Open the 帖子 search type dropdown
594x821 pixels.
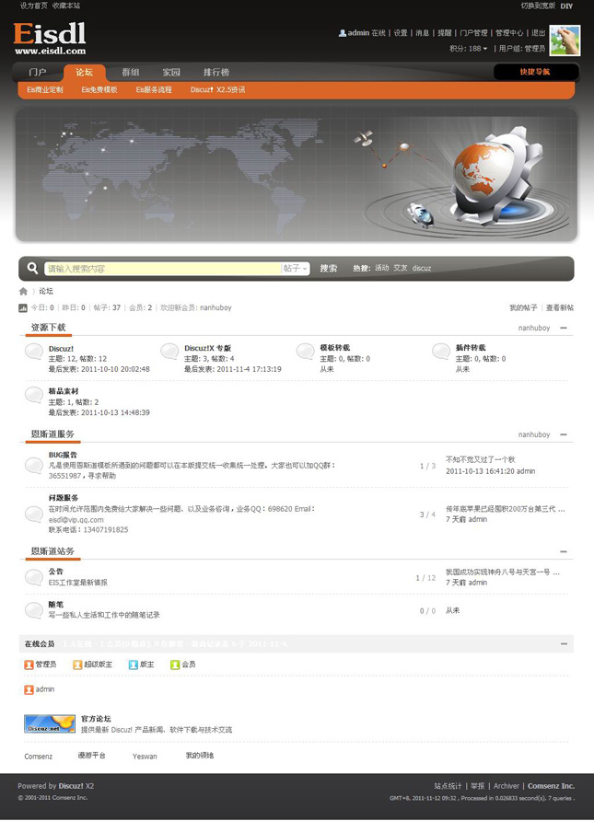coord(296,269)
